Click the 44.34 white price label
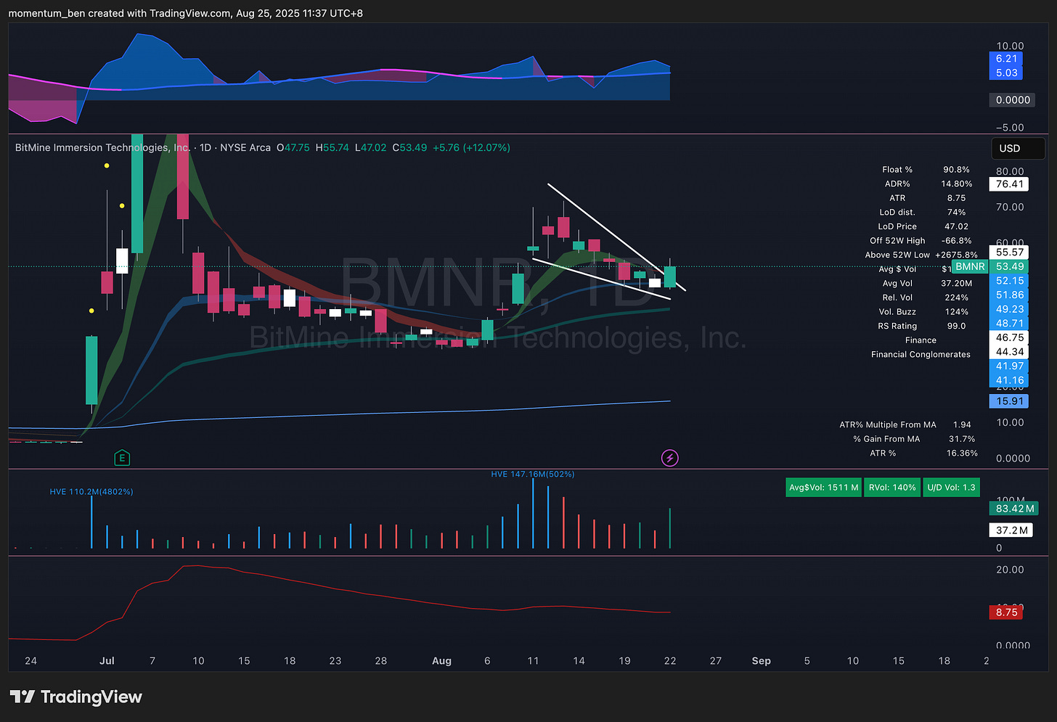The width and height of the screenshot is (1057, 722). click(x=1009, y=352)
